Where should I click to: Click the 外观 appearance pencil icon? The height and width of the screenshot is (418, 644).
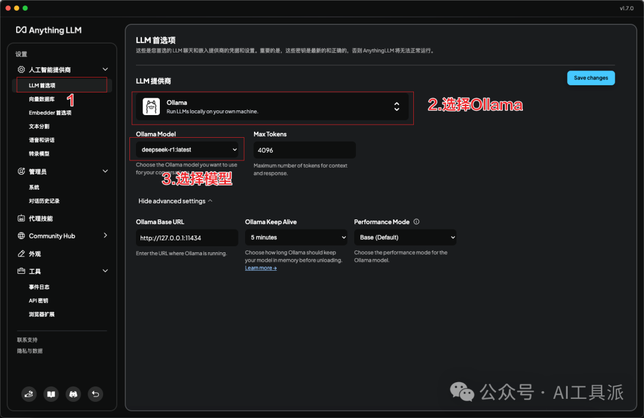21,254
